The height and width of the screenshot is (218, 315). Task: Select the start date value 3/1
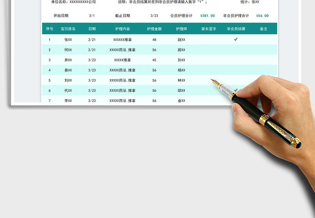[92, 16]
